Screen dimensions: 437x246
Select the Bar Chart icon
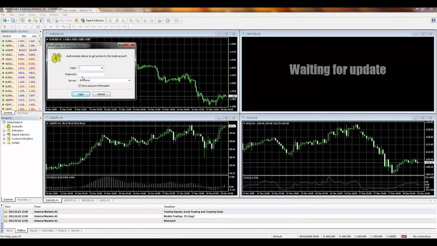click(x=110, y=20)
